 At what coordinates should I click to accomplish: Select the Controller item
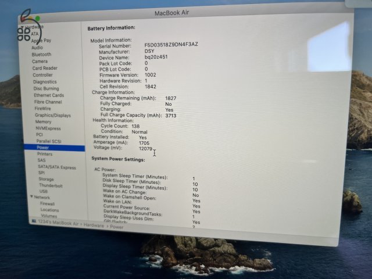click(42, 75)
